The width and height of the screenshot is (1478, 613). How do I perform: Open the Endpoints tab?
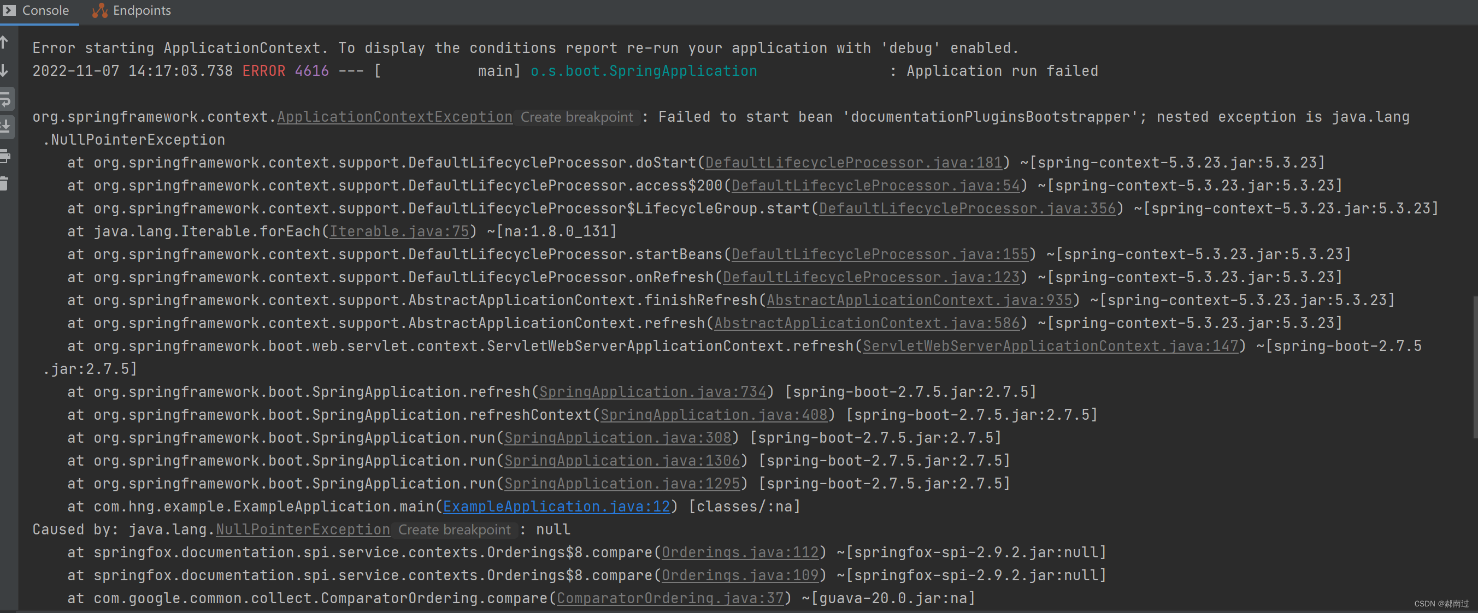142,10
